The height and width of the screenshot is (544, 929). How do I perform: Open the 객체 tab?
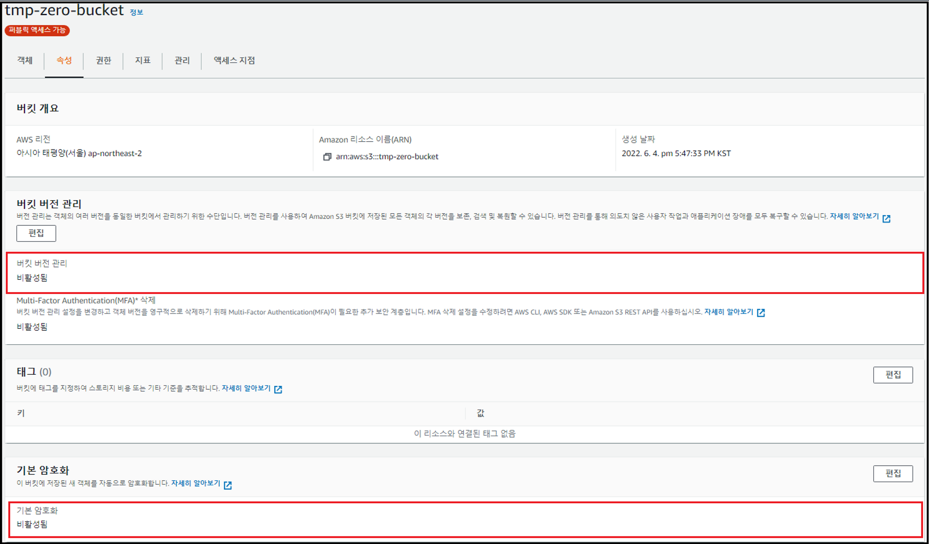[x=25, y=60]
